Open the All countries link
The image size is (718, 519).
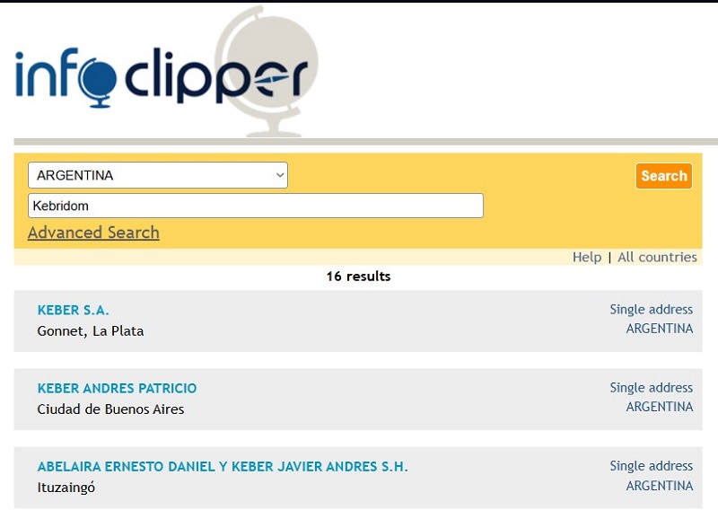tap(657, 257)
